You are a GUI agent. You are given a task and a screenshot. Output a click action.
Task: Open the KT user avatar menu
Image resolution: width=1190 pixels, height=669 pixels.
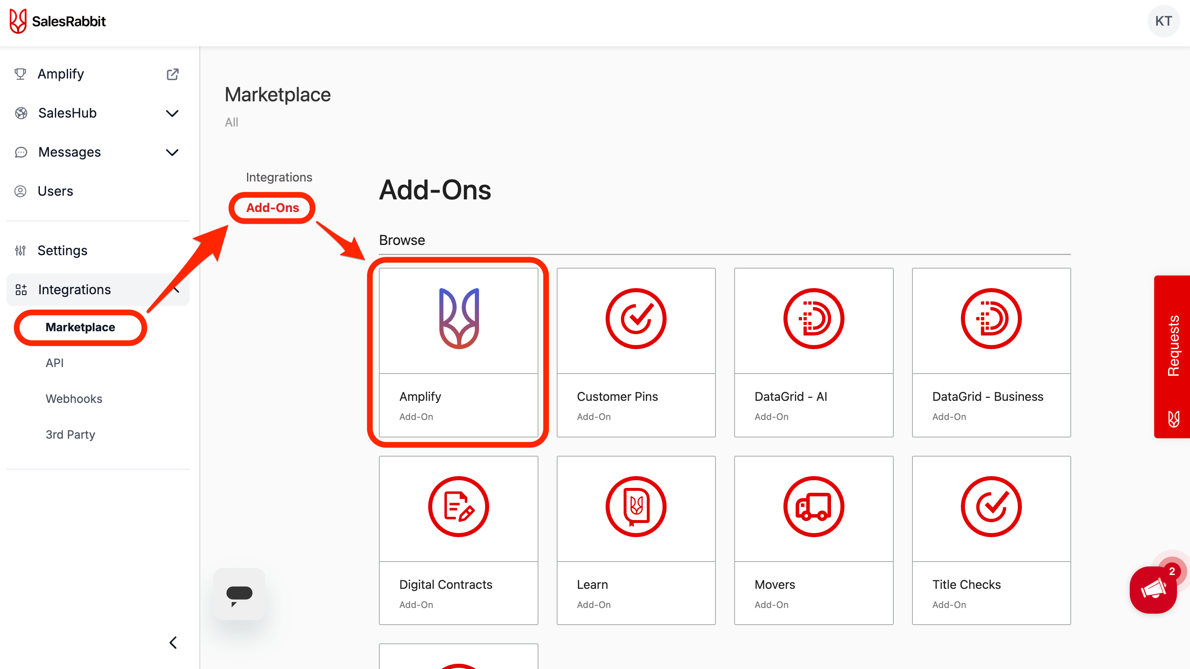pos(1163,21)
